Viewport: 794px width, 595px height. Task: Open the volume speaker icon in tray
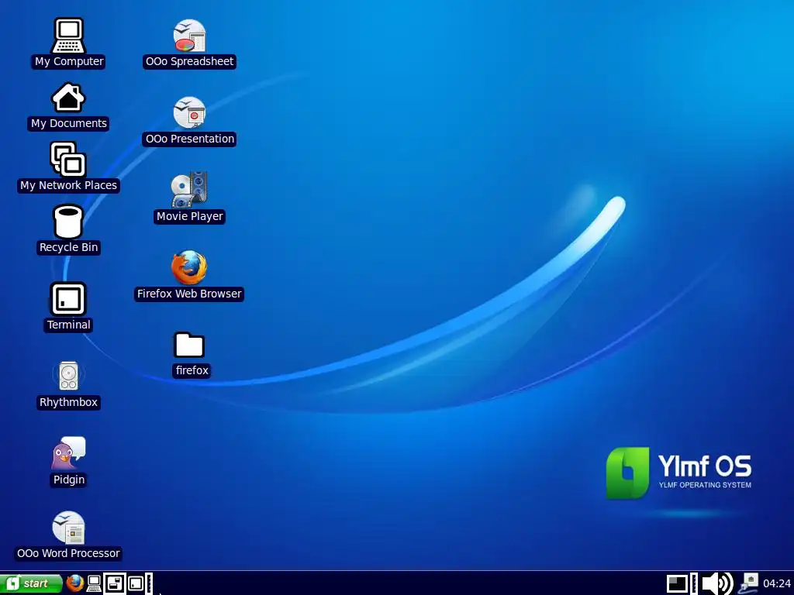(718, 583)
